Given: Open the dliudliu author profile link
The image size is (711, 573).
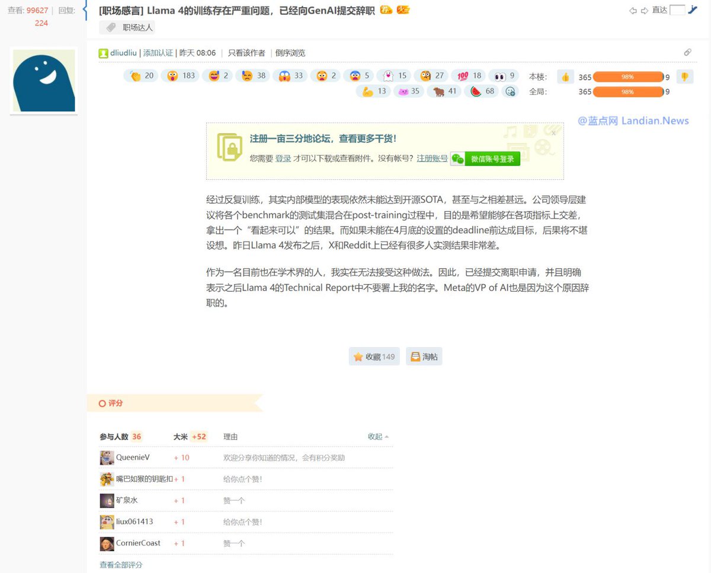Looking at the screenshot, I should coord(123,53).
